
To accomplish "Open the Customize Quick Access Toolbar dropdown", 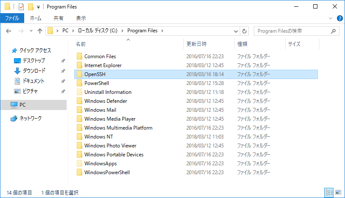I will (x=38, y=7).
